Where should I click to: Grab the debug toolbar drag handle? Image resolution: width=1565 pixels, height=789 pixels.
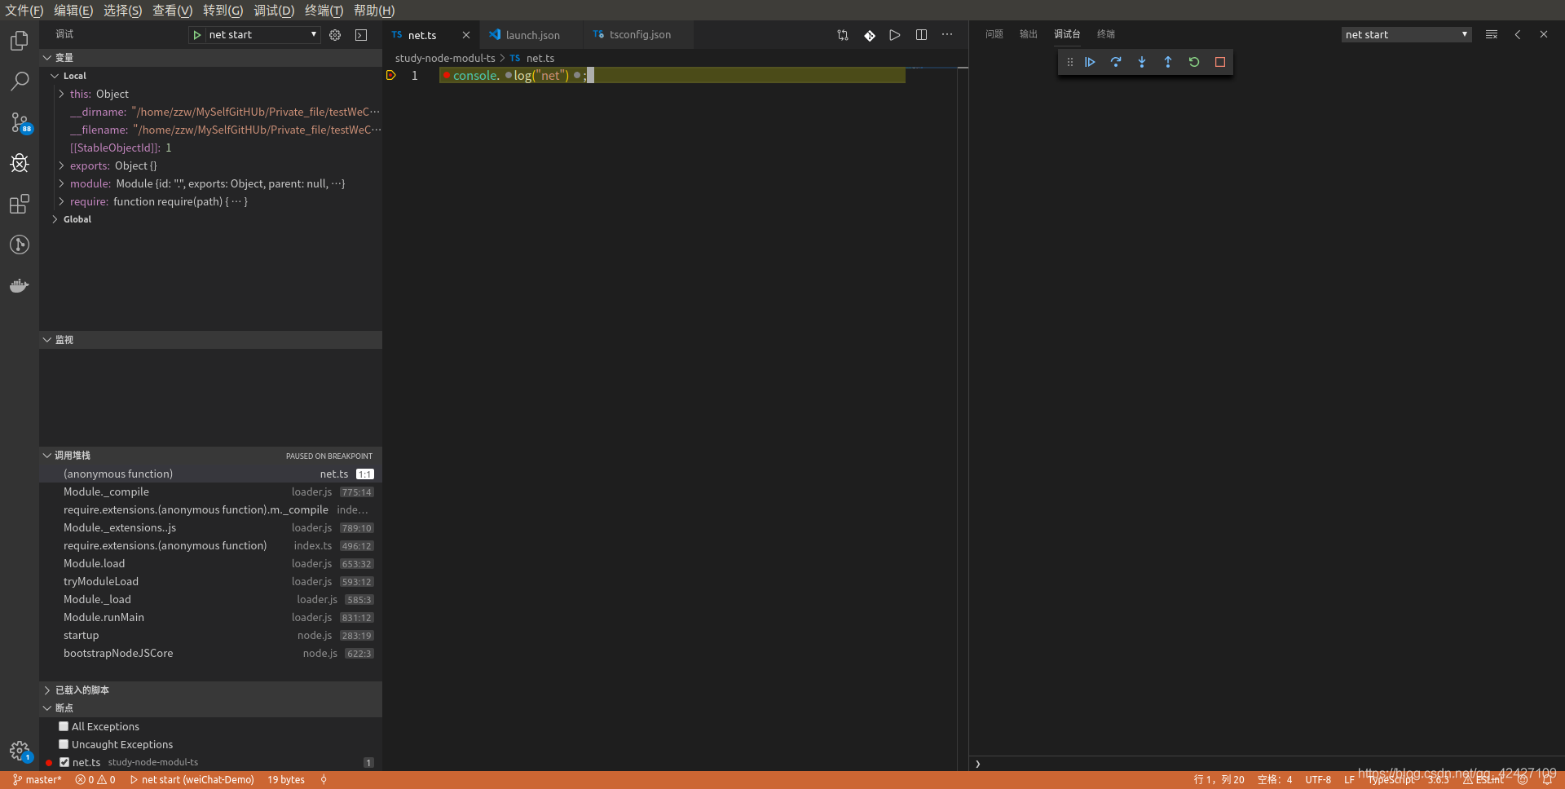pyautogui.click(x=1070, y=62)
